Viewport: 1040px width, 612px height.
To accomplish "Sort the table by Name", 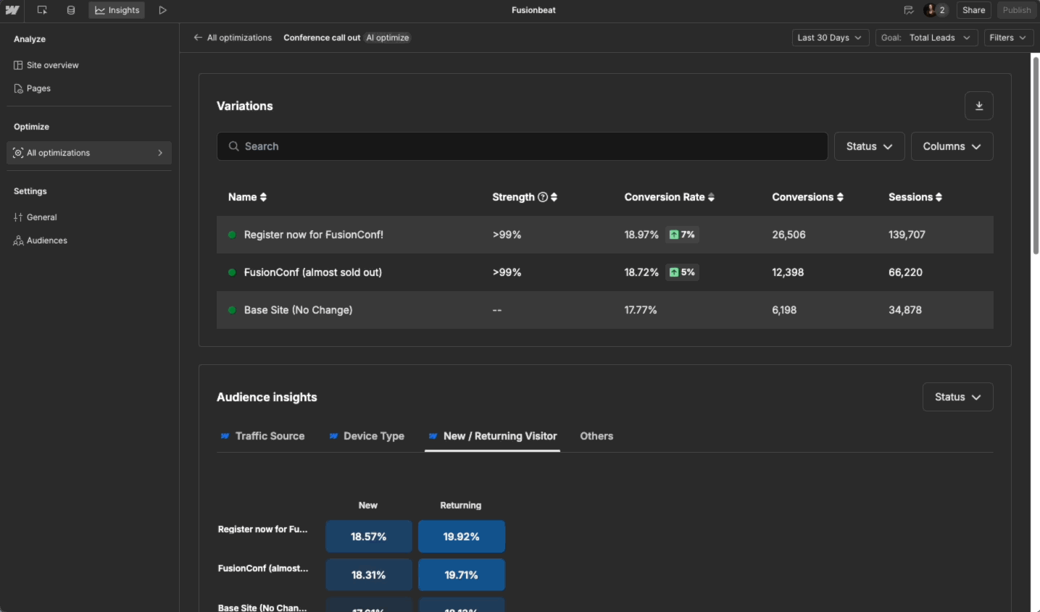I will pyautogui.click(x=247, y=197).
